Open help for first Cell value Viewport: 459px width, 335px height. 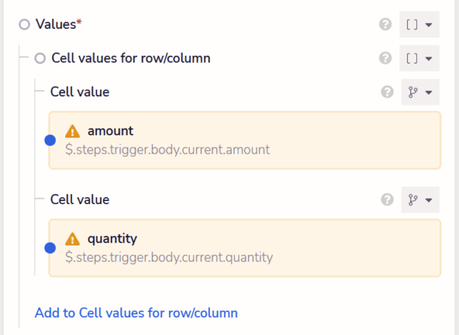pos(387,92)
